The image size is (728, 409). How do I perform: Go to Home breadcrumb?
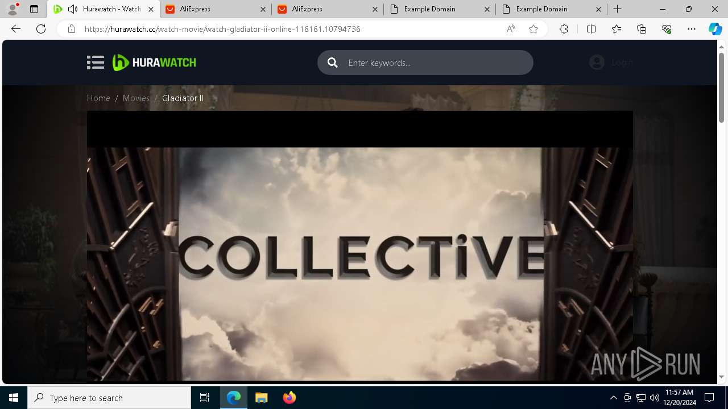click(98, 98)
